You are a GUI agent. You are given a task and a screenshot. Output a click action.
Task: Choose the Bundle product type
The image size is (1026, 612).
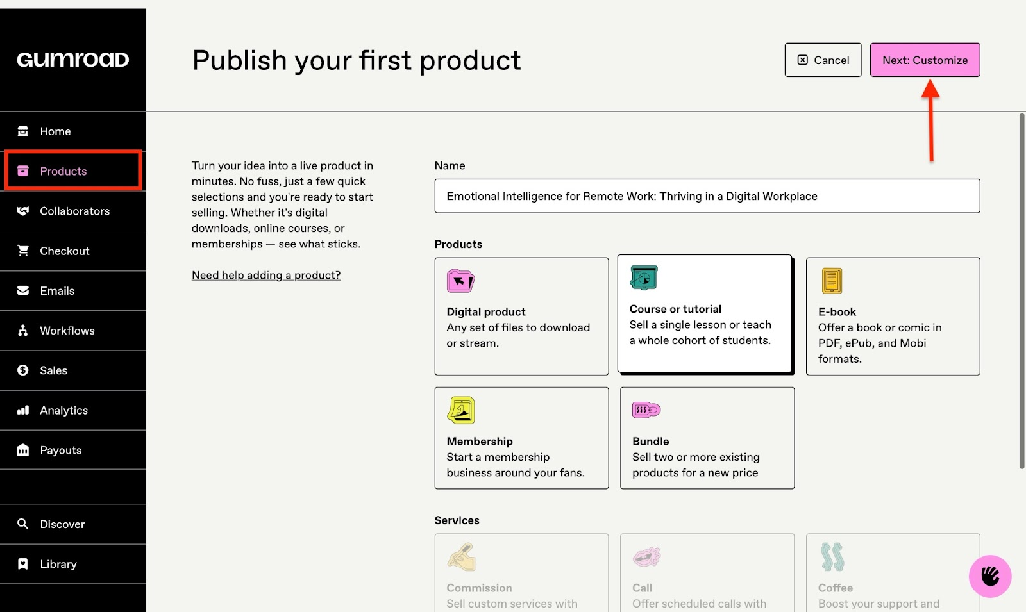(x=707, y=438)
